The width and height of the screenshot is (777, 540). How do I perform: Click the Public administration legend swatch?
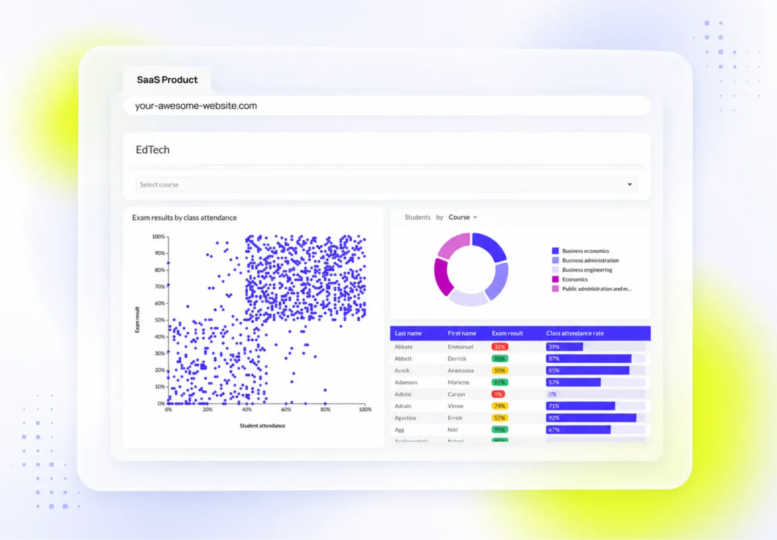[x=555, y=289]
